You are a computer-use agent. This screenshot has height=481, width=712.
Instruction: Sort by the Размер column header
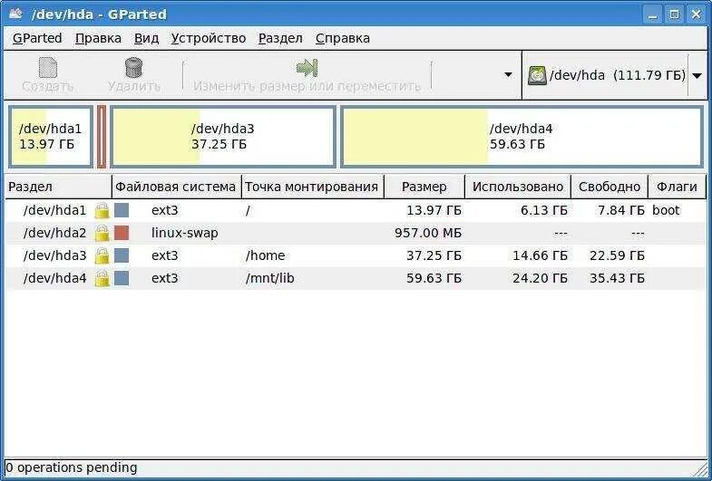point(424,187)
